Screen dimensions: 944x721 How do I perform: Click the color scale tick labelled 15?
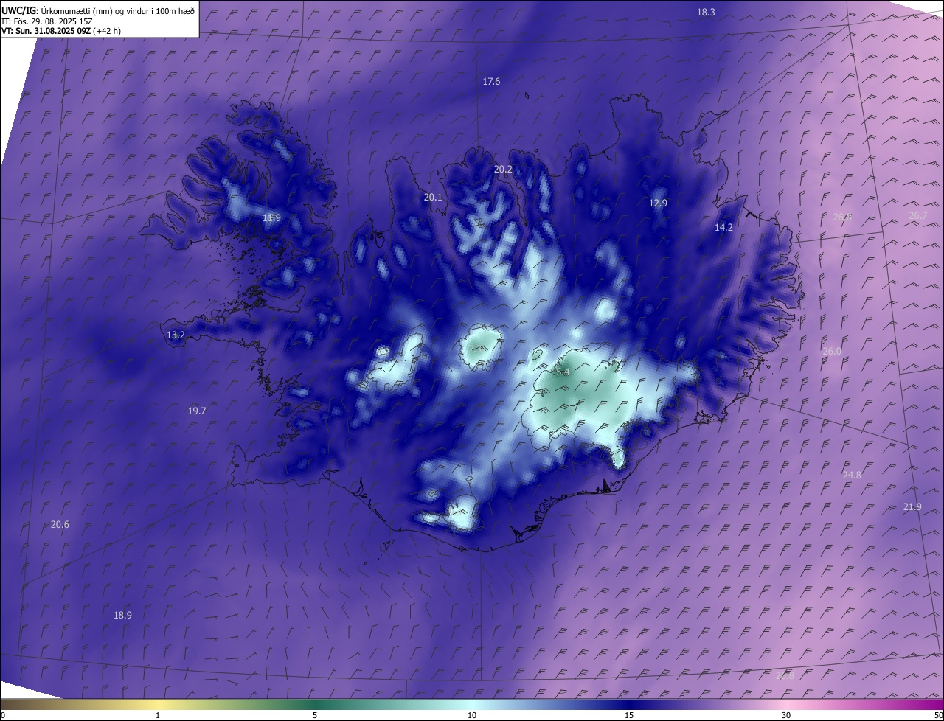[x=629, y=715]
